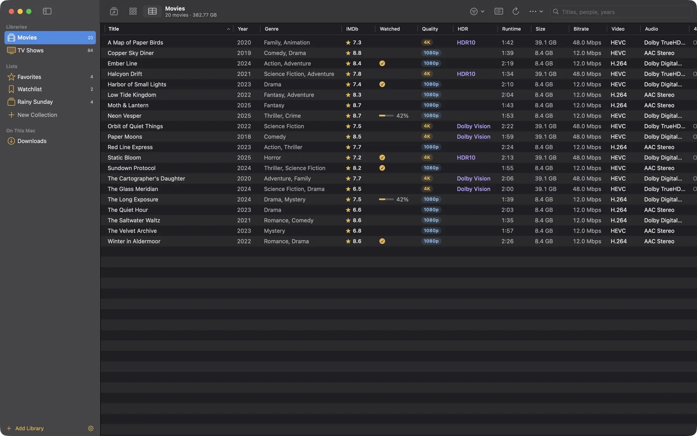Open the TV Shows library
The image size is (697, 436).
(50, 50)
